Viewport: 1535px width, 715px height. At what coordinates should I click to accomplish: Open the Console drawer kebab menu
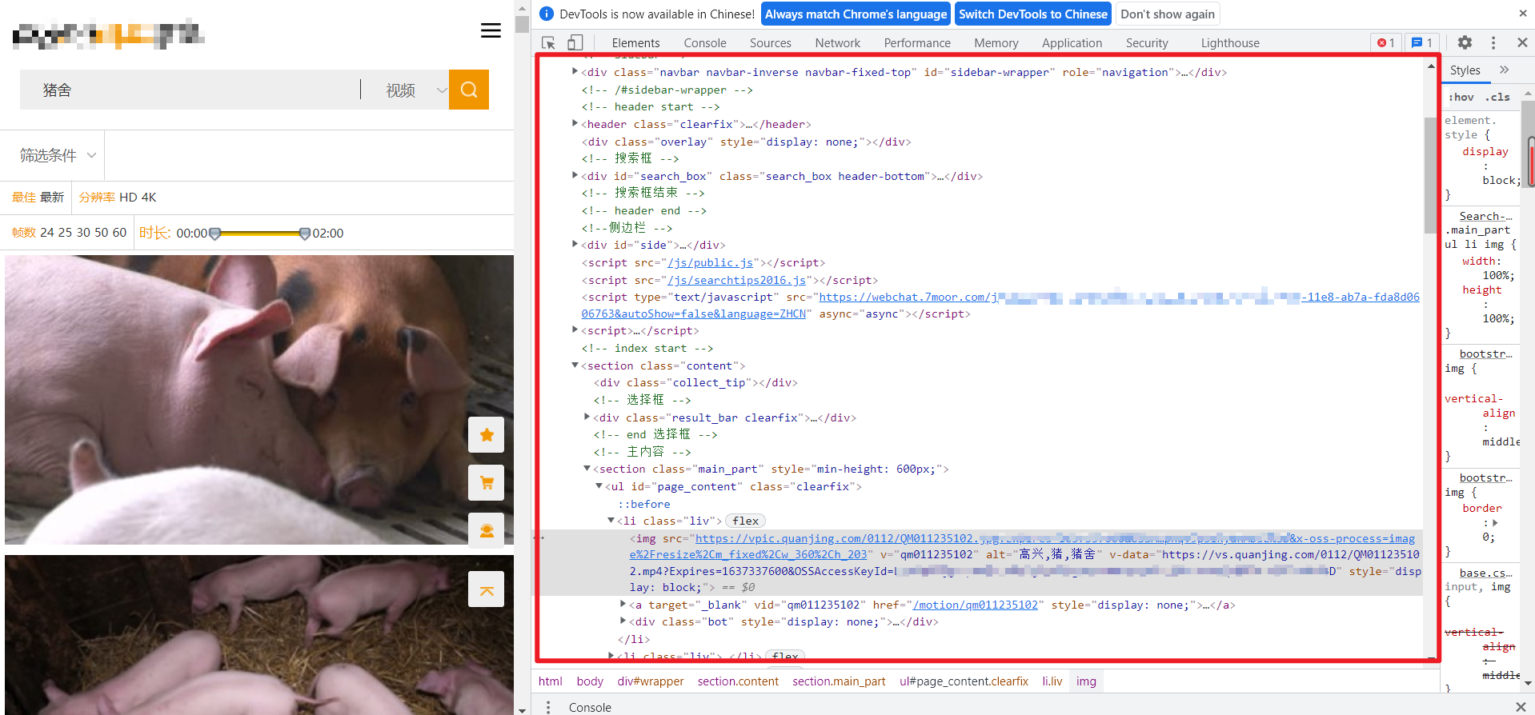point(548,707)
